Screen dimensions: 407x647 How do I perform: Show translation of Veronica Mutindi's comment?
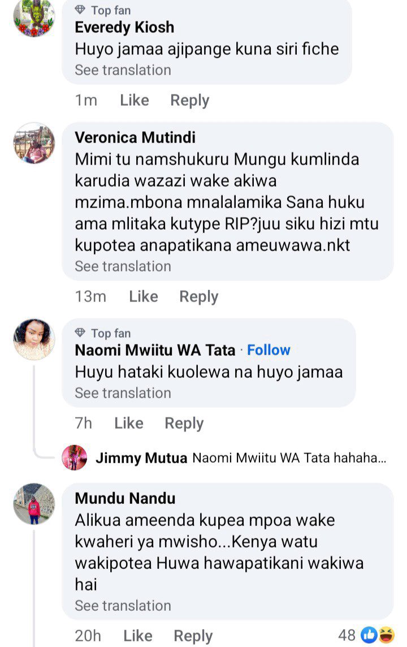click(123, 266)
